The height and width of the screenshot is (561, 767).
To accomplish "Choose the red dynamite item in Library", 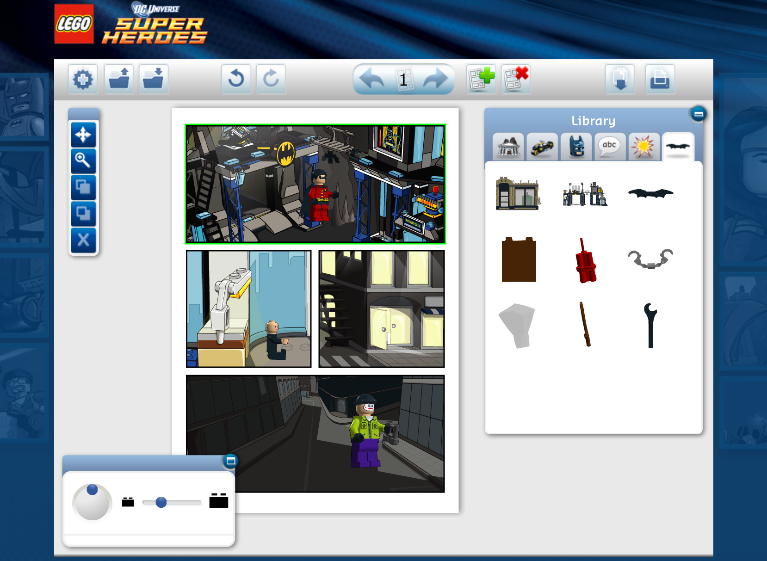I will pos(586,260).
